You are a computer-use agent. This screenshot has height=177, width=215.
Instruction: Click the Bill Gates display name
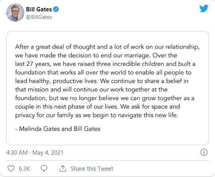coord(39,9)
